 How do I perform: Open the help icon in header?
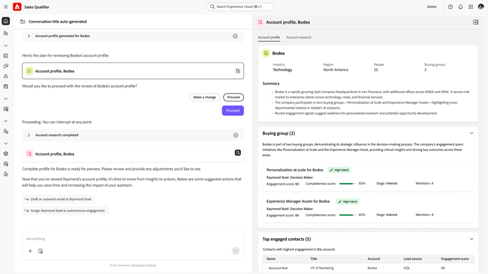[x=450, y=7]
